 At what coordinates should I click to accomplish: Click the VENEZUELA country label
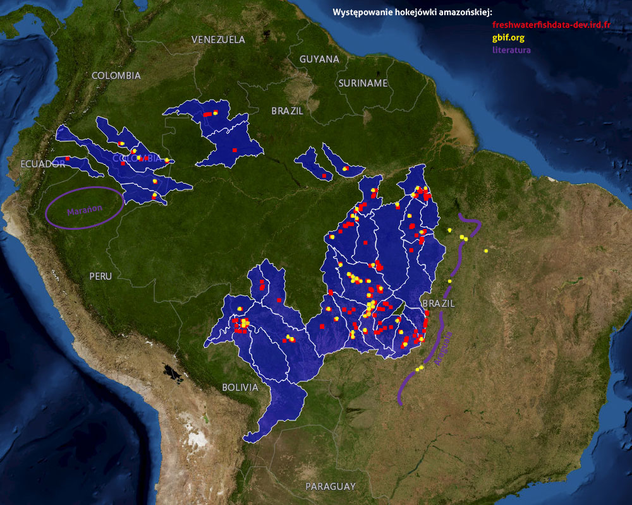click(218, 40)
